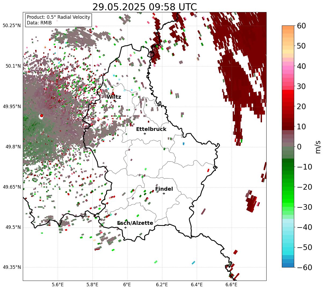The width and height of the screenshot is (324, 290).
Task: Click the 5.6°E longitude tick label
Action: 58,285
